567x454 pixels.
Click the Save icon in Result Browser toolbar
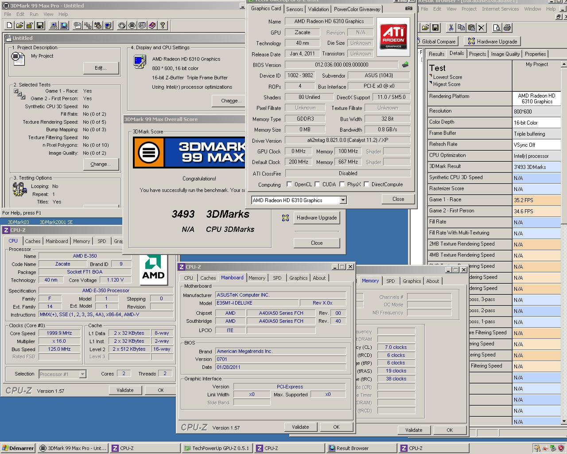pos(435,28)
